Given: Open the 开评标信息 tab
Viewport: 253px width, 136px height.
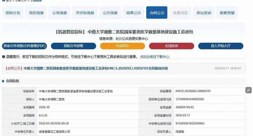Looking at the screenshot, I should [x=85, y=13].
